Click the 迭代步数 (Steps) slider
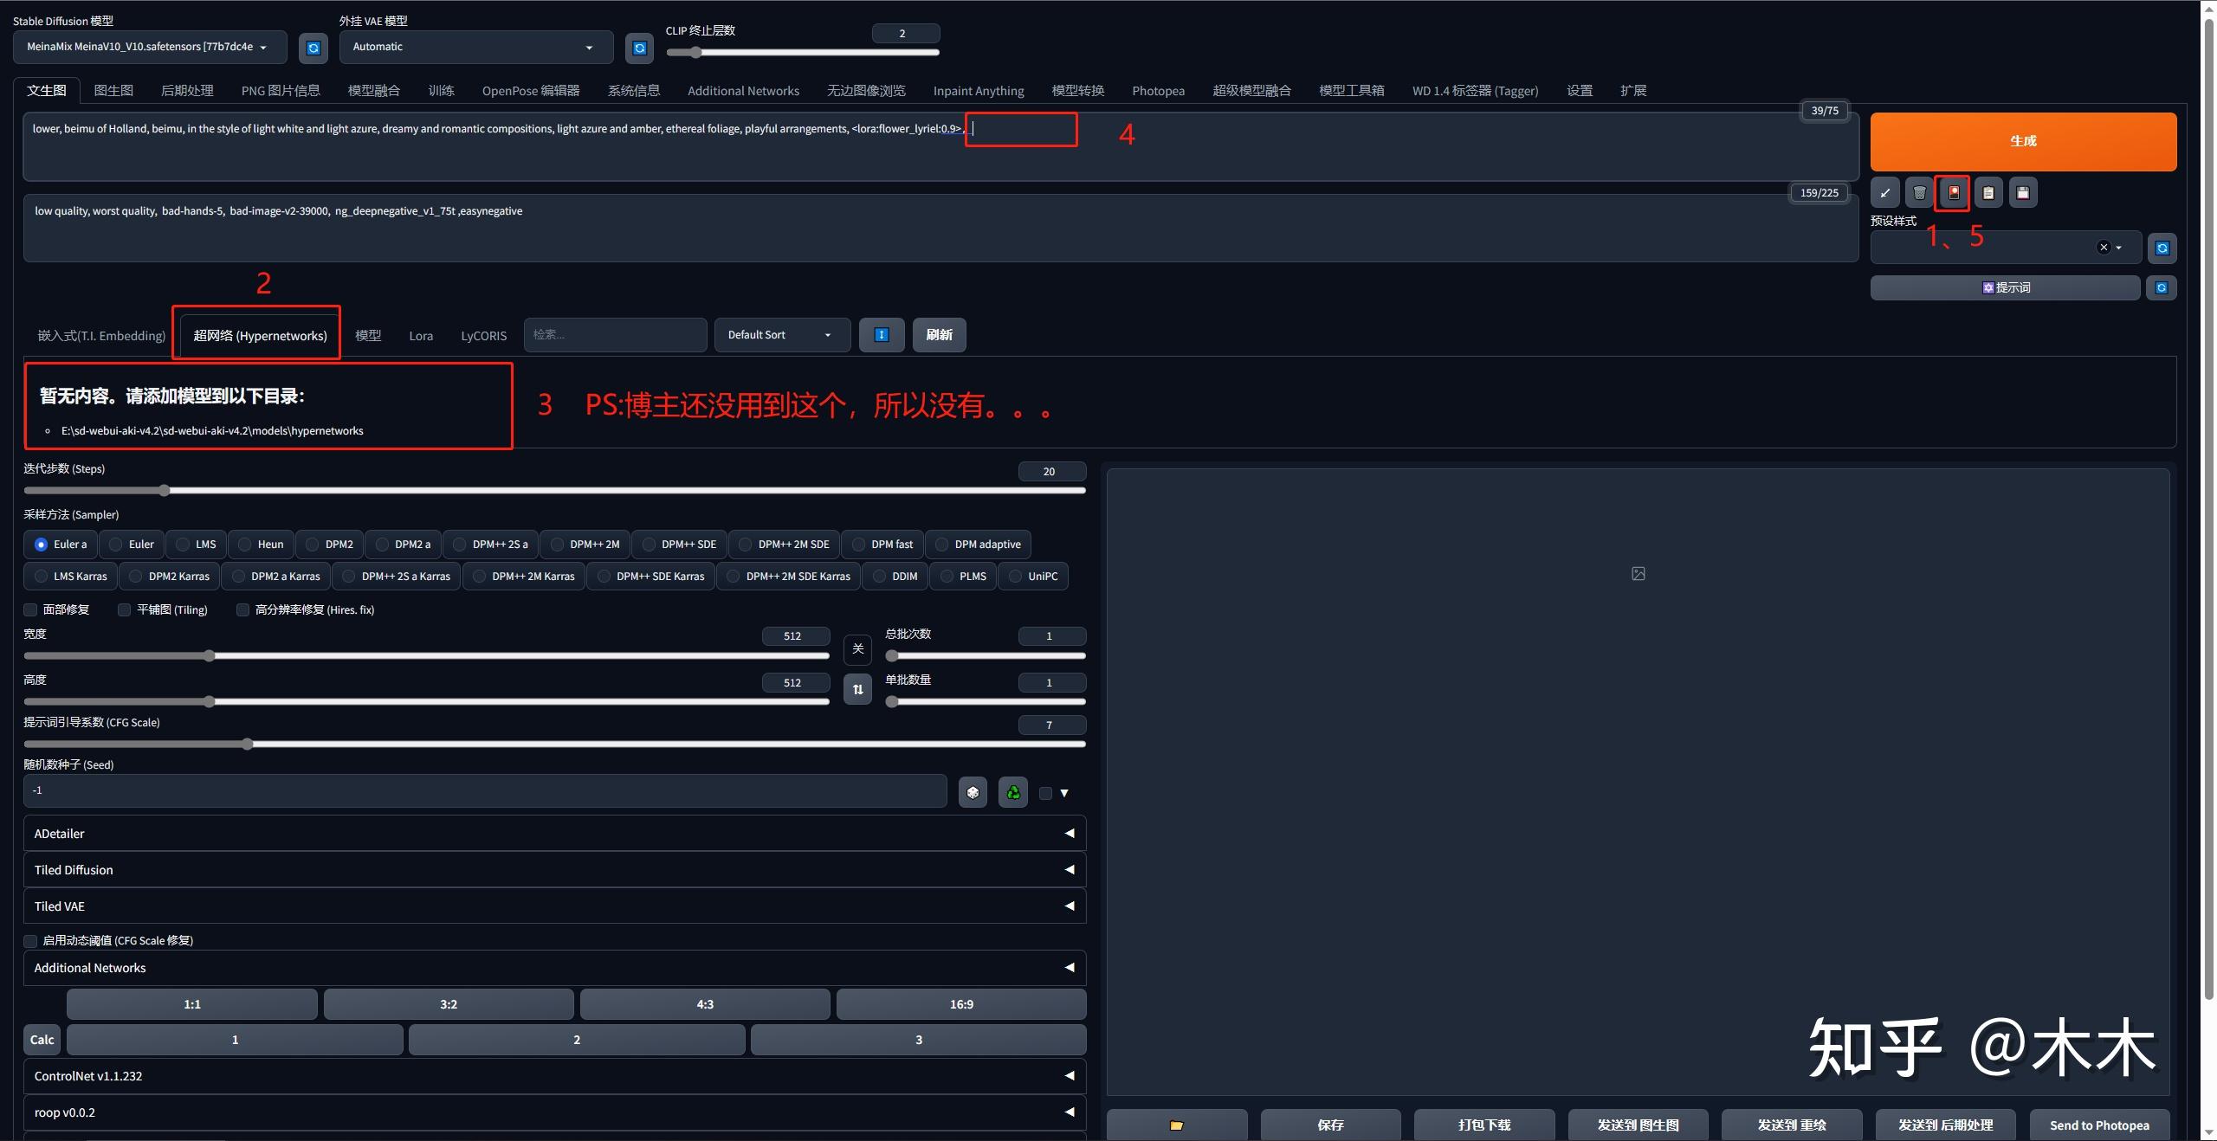2217x1141 pixels. 554,491
